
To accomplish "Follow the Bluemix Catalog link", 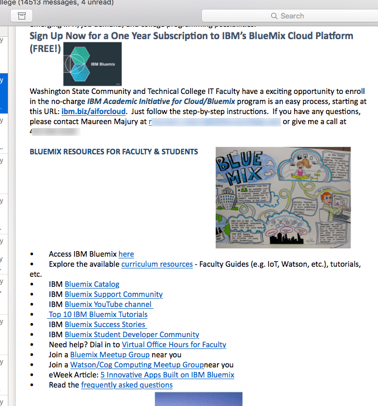I will pos(92,284).
